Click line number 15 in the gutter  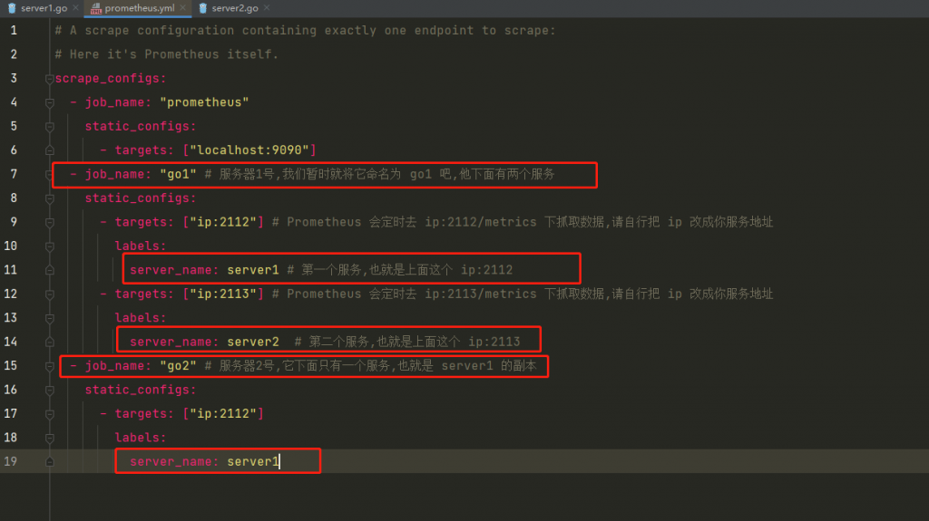[x=11, y=365]
